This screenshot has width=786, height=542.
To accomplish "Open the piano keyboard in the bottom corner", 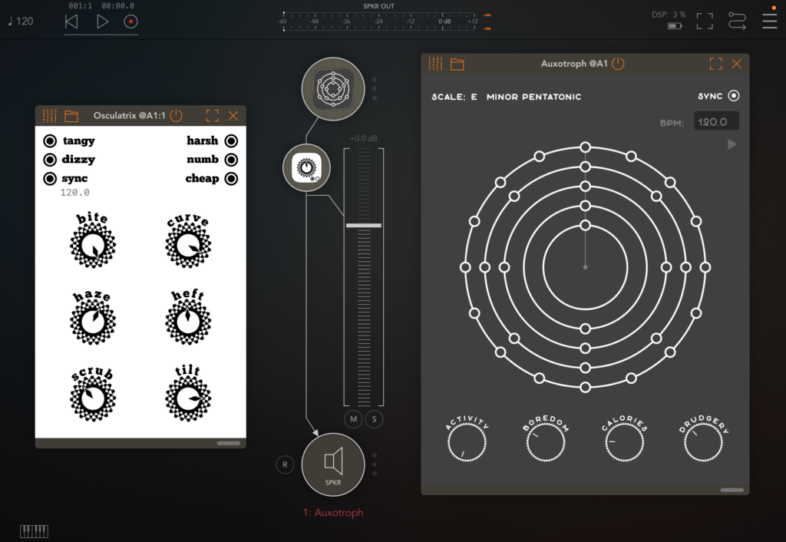I will point(34,530).
